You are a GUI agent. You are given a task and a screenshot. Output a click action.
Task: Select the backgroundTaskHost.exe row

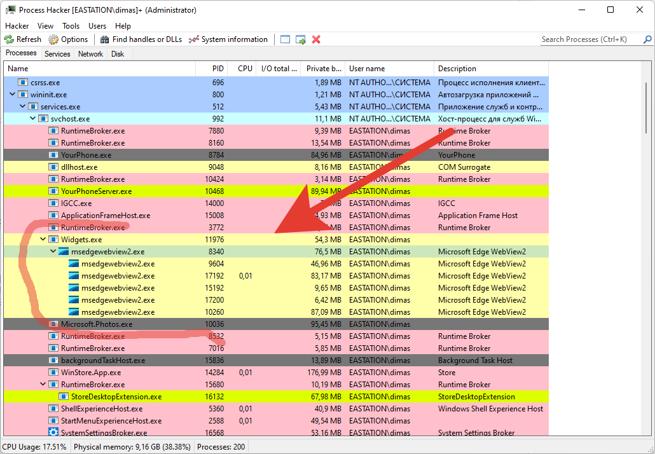(276, 361)
